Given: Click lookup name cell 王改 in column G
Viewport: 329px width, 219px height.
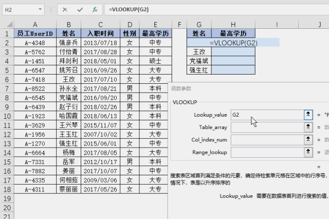Looking at the screenshot, I should tap(199, 52).
